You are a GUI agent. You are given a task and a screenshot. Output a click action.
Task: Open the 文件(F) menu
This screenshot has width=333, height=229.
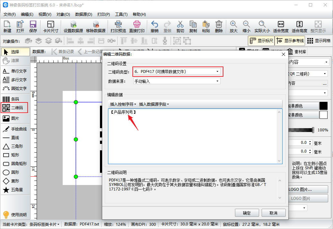(x=10, y=14)
